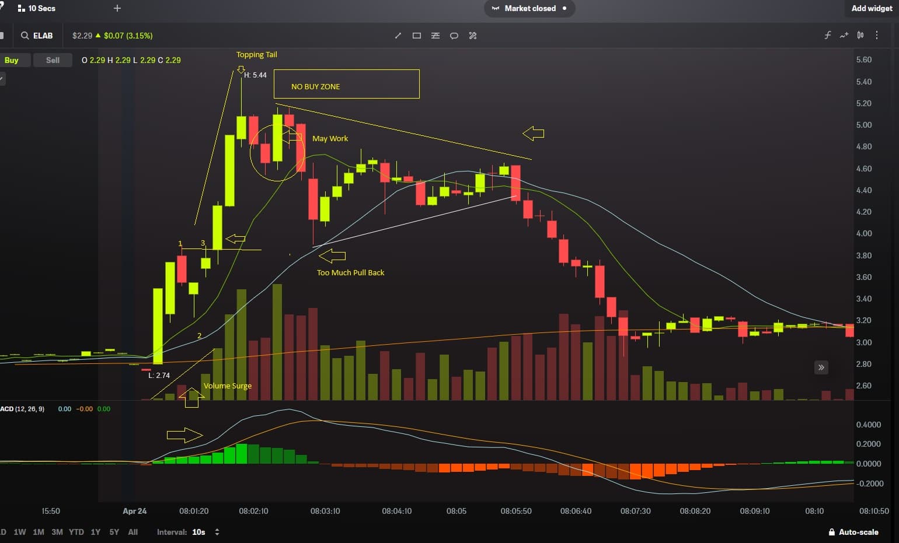Click the -0.2000 MACD axis label
The height and width of the screenshot is (543, 899).
(869, 484)
